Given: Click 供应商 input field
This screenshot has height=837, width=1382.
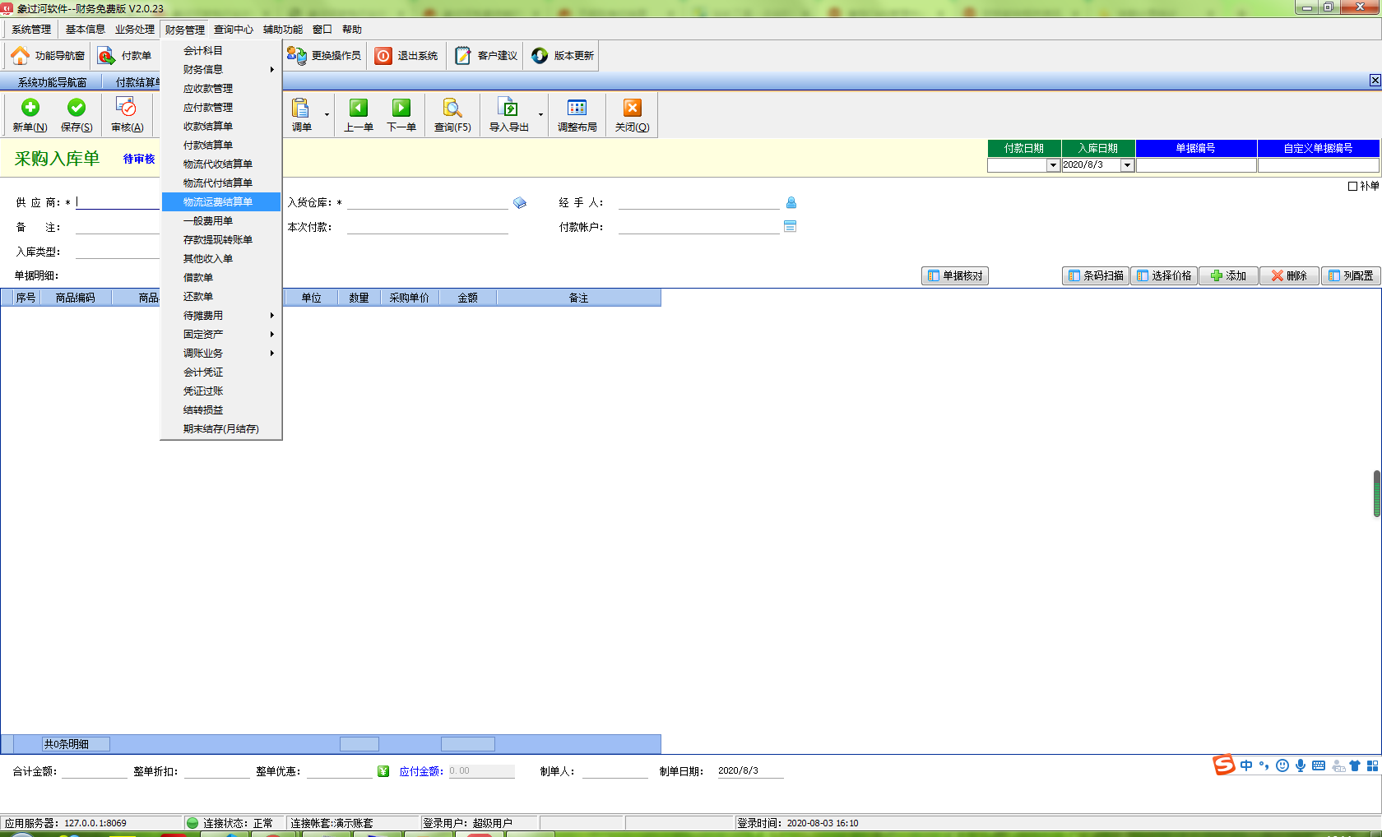Looking at the screenshot, I should pos(117,202).
